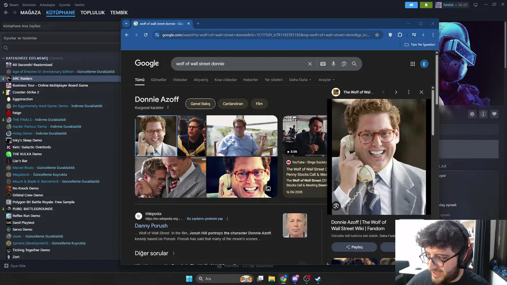Screen dimensions: 507x285
Task: Close the image preview panel
Action: [421, 92]
